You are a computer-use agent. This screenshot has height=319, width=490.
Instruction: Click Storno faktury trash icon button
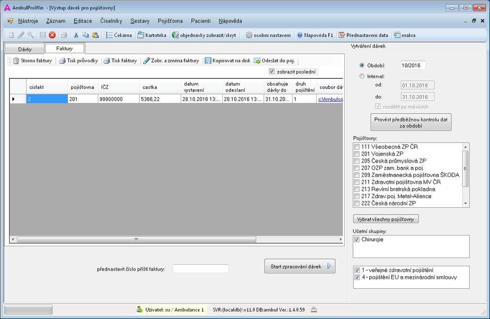(x=33, y=61)
